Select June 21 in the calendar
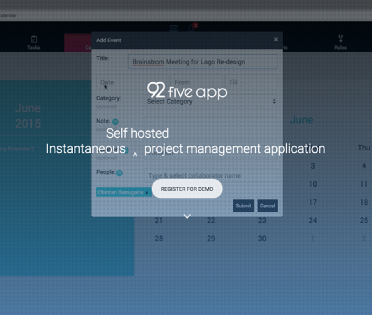Viewport: 372px width, 315px height. [x=159, y=220]
